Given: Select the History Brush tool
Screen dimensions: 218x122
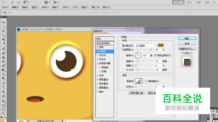Looking at the screenshot, I should point(3,61).
